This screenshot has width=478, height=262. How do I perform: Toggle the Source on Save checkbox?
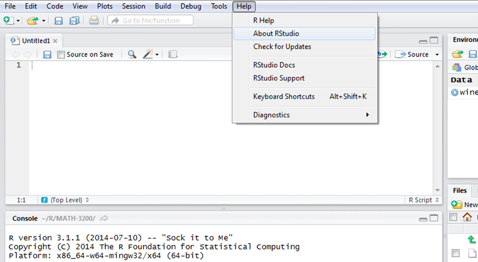pos(61,55)
